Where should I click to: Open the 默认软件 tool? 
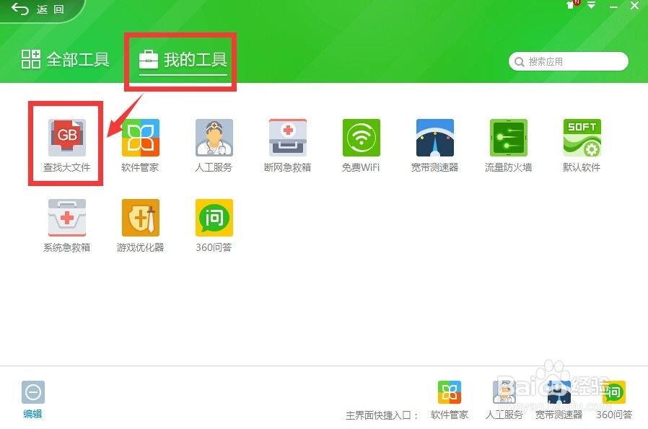[x=582, y=146]
